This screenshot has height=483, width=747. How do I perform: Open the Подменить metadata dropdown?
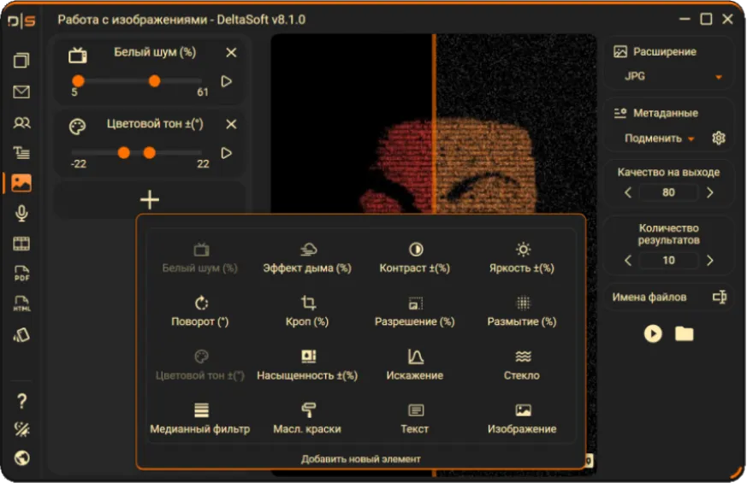coord(659,138)
